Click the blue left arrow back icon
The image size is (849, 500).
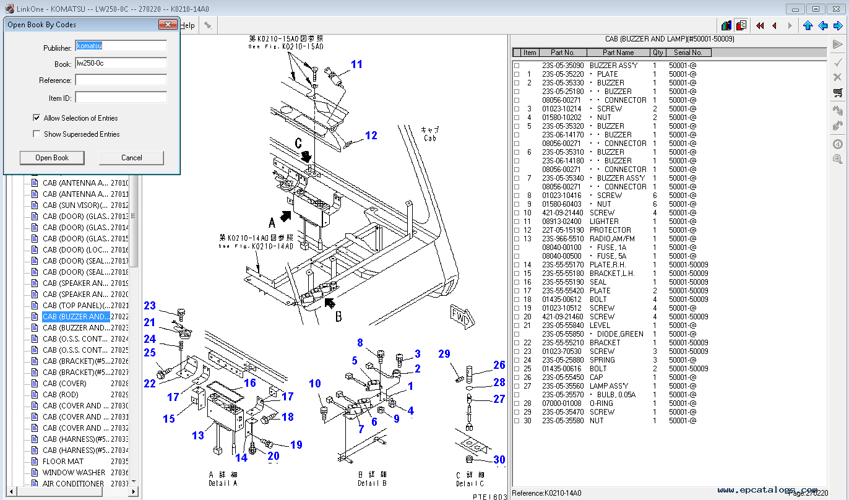coord(823,25)
